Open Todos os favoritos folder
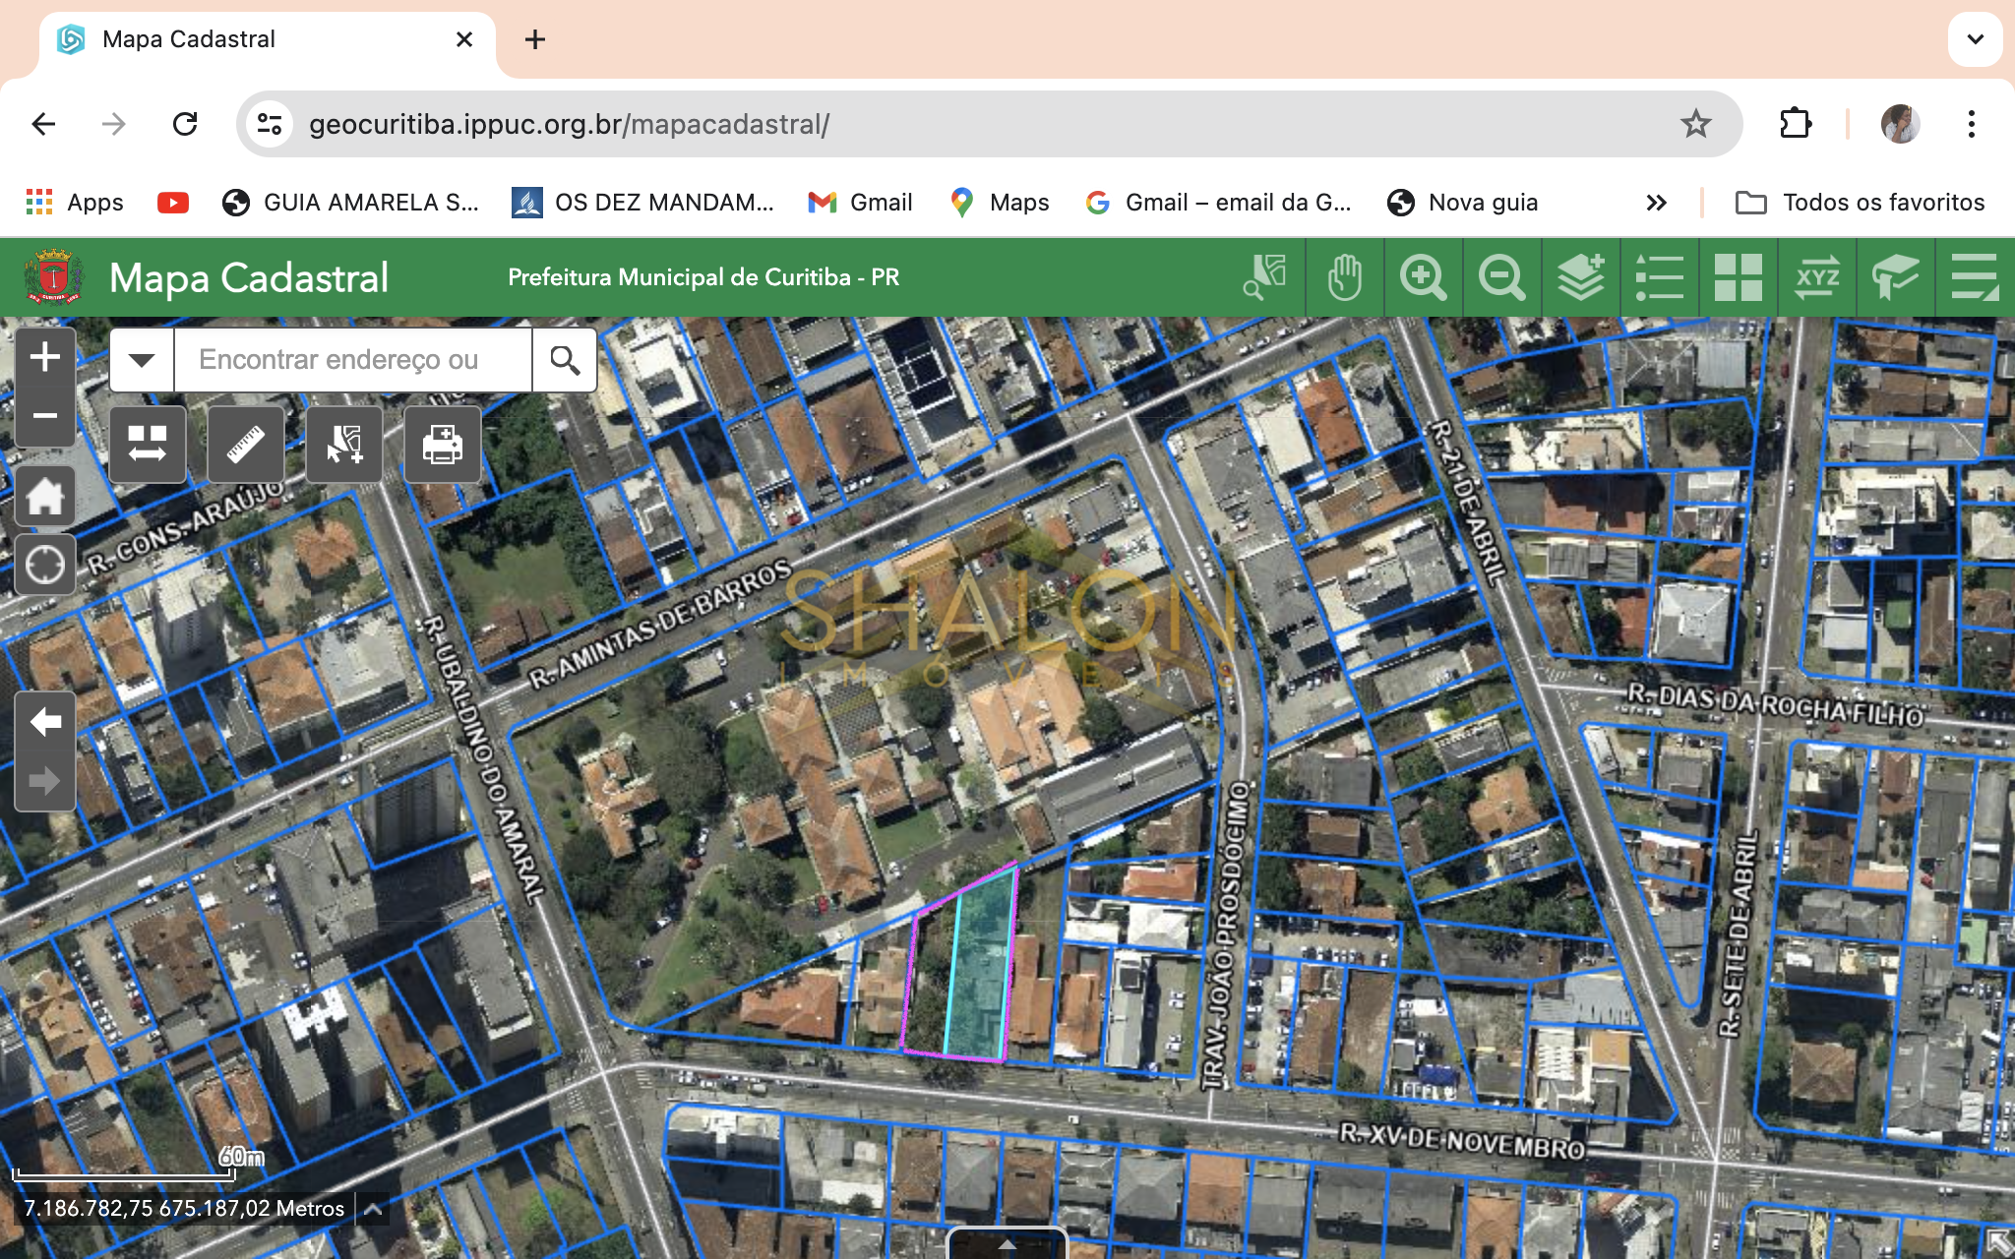This screenshot has width=2015, height=1259. coord(1860,203)
